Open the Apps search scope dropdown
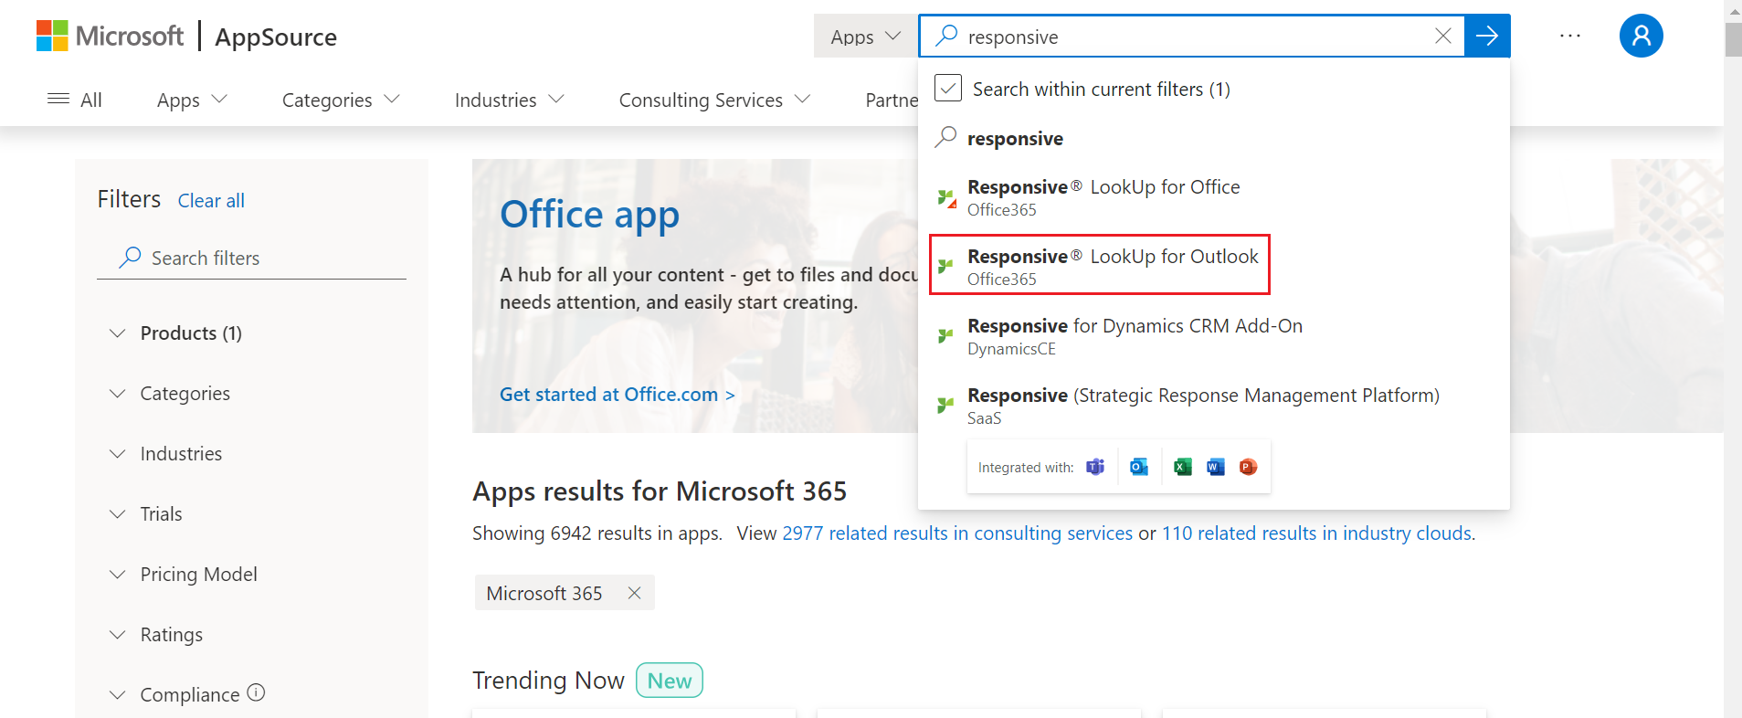 tap(865, 37)
